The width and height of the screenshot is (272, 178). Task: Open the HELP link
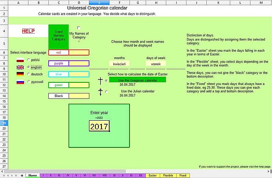pos(28,31)
